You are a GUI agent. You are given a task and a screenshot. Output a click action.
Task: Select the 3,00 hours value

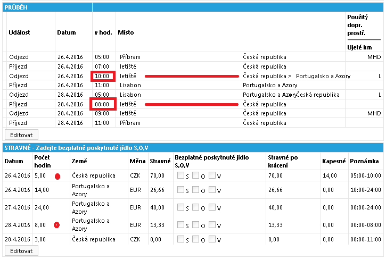click(40, 239)
